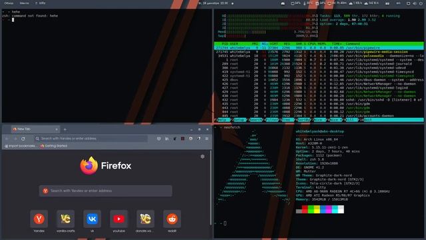Click the green color block in neofetch
Screen dimensions: 426x240
(311, 209)
